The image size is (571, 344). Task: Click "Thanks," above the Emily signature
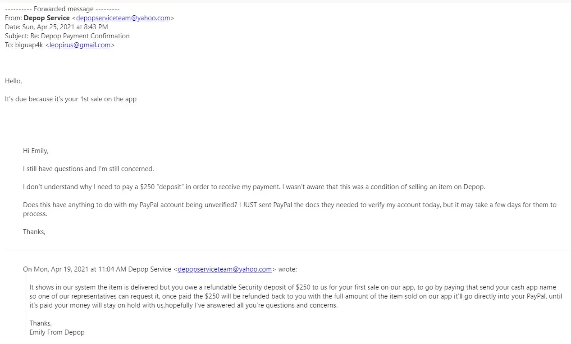[x=41, y=323]
